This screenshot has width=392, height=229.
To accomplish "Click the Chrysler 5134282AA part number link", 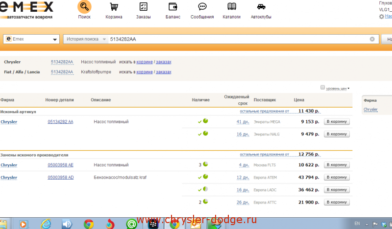I will (62, 62).
